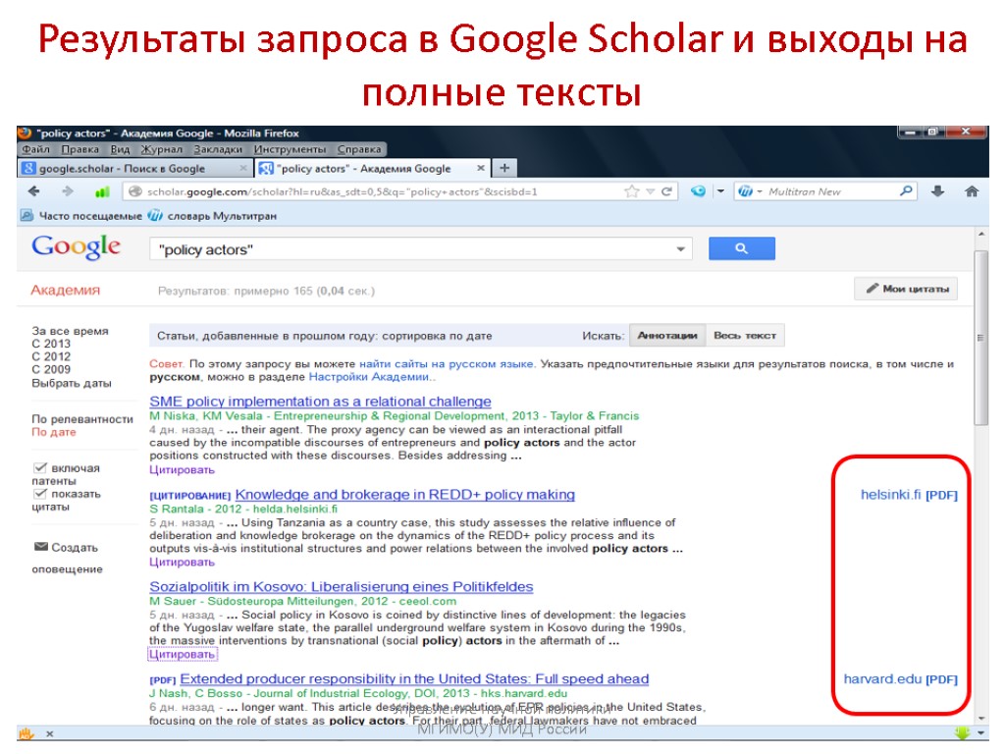Click За все время filter

71,331
